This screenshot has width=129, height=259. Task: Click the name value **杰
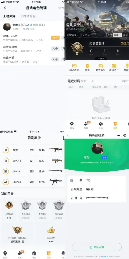[x=88, y=180]
